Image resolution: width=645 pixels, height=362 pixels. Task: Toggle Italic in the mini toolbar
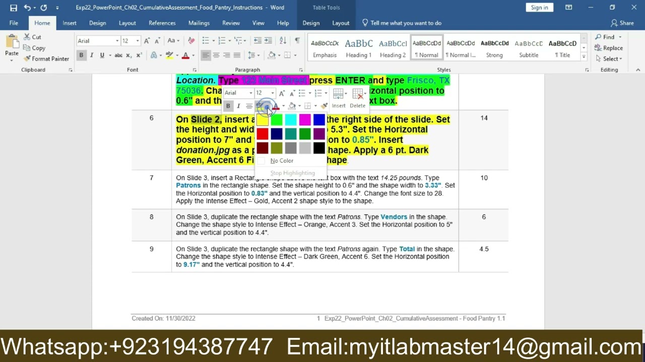click(x=238, y=106)
